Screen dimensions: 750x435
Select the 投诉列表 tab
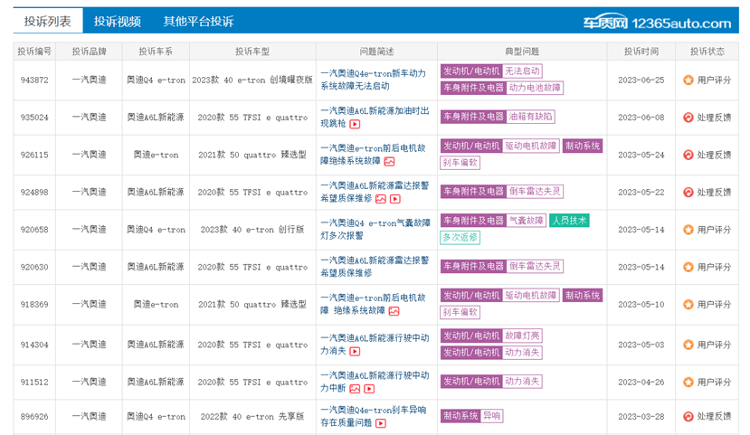(47, 21)
